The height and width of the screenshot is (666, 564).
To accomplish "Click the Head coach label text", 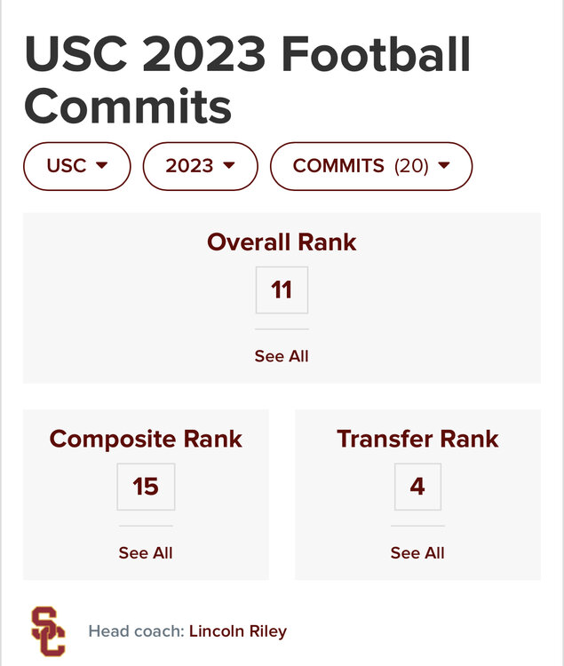I will (136, 632).
